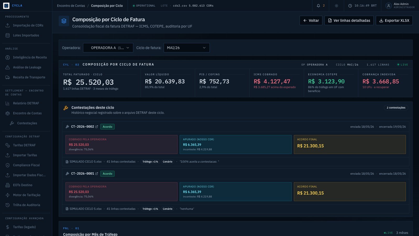
Task: Click Cobrança Indevida value R$ 3.668,85
Action: 381,82
